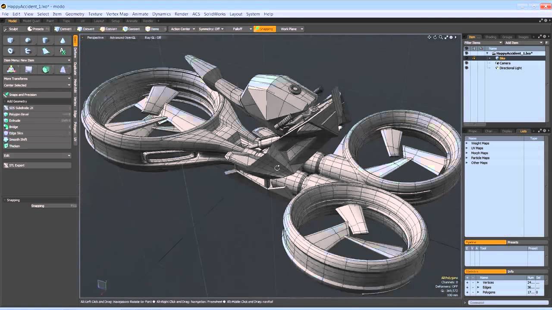Screen dimensions: 552x310
Task: Open the Symmetry: Off dropdown
Action: (211, 29)
